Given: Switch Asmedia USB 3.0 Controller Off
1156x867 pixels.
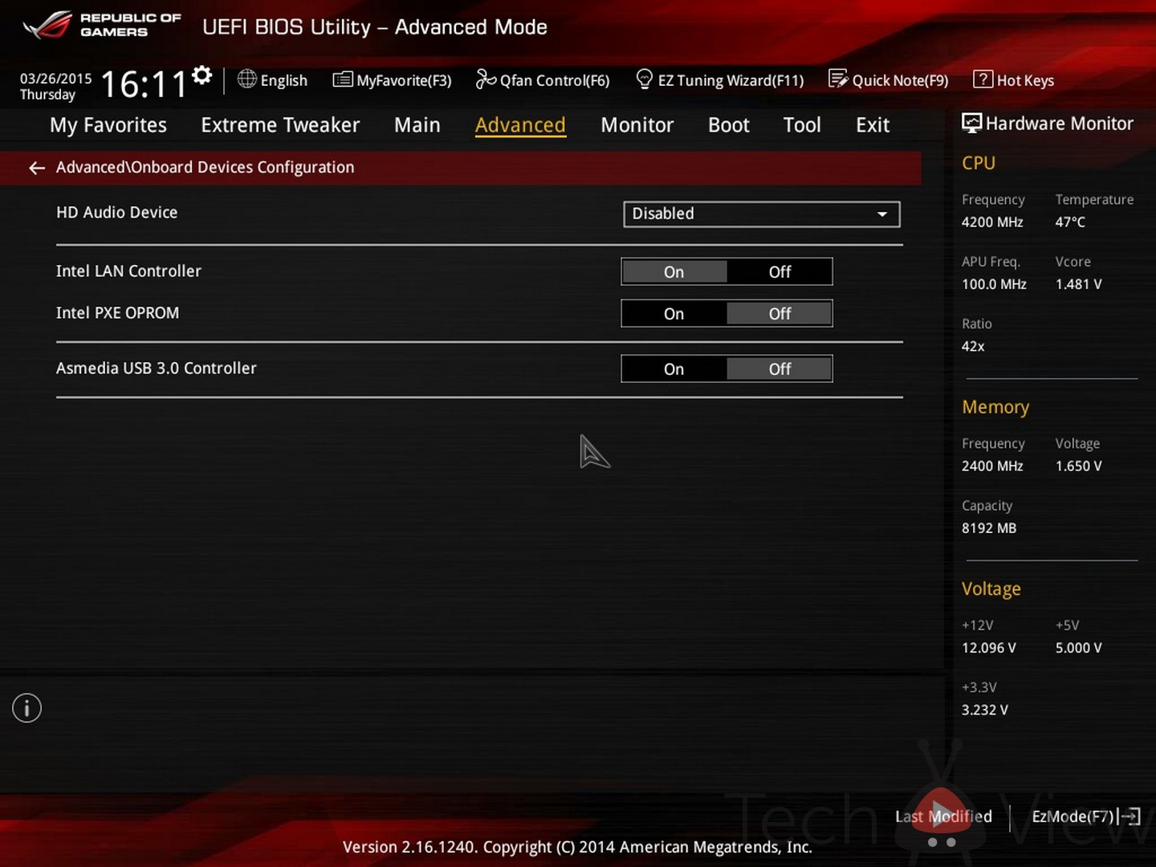Looking at the screenshot, I should tap(779, 369).
